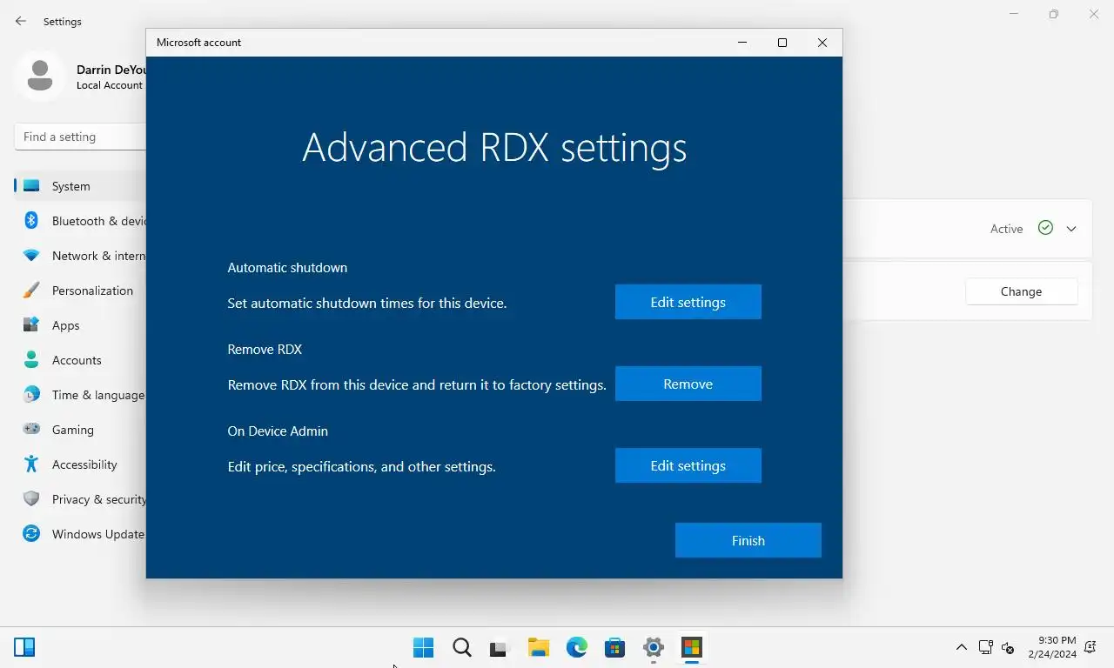Image resolution: width=1114 pixels, height=668 pixels.
Task: Open taskbar Search magnifier
Action: pyautogui.click(x=462, y=647)
